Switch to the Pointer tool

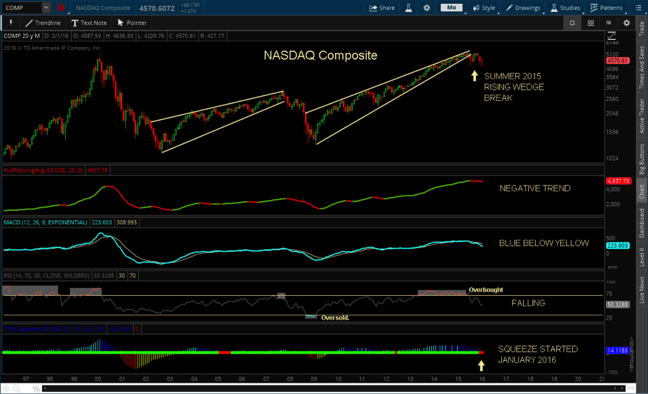(x=132, y=23)
